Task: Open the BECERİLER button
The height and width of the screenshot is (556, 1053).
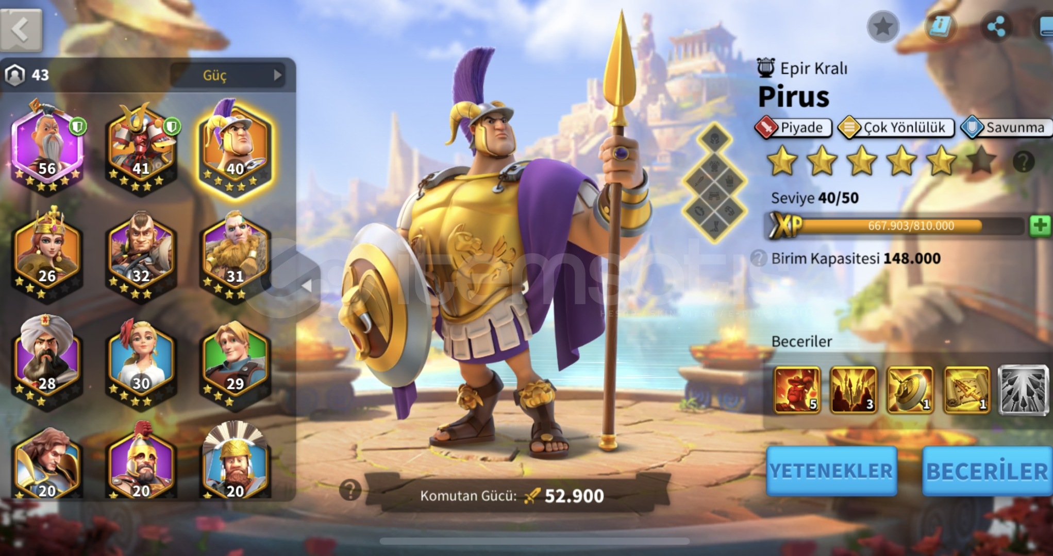Action: pos(987,471)
